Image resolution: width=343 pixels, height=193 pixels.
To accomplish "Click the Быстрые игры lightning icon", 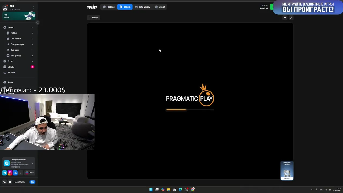I will pos(8,44).
